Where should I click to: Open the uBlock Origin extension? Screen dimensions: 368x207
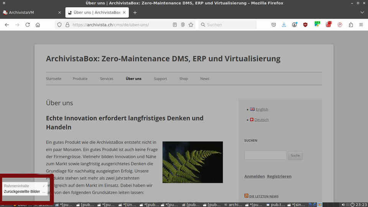pyautogui.click(x=305, y=25)
